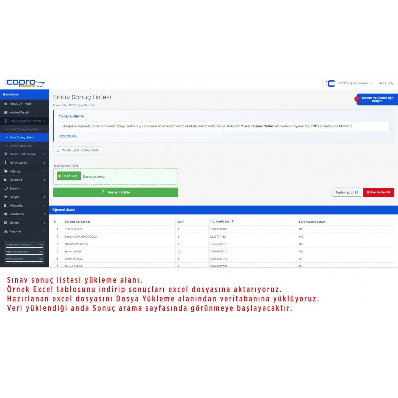This screenshot has width=398, height=398.
Task: Click the Sistem gear icon
Action: point(6,223)
